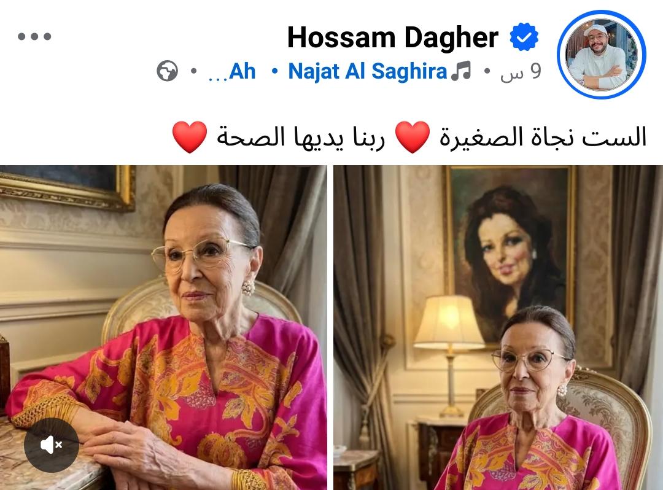Open the three-dot post options menu
Screen dimensions: 663x490
[x=34, y=36]
